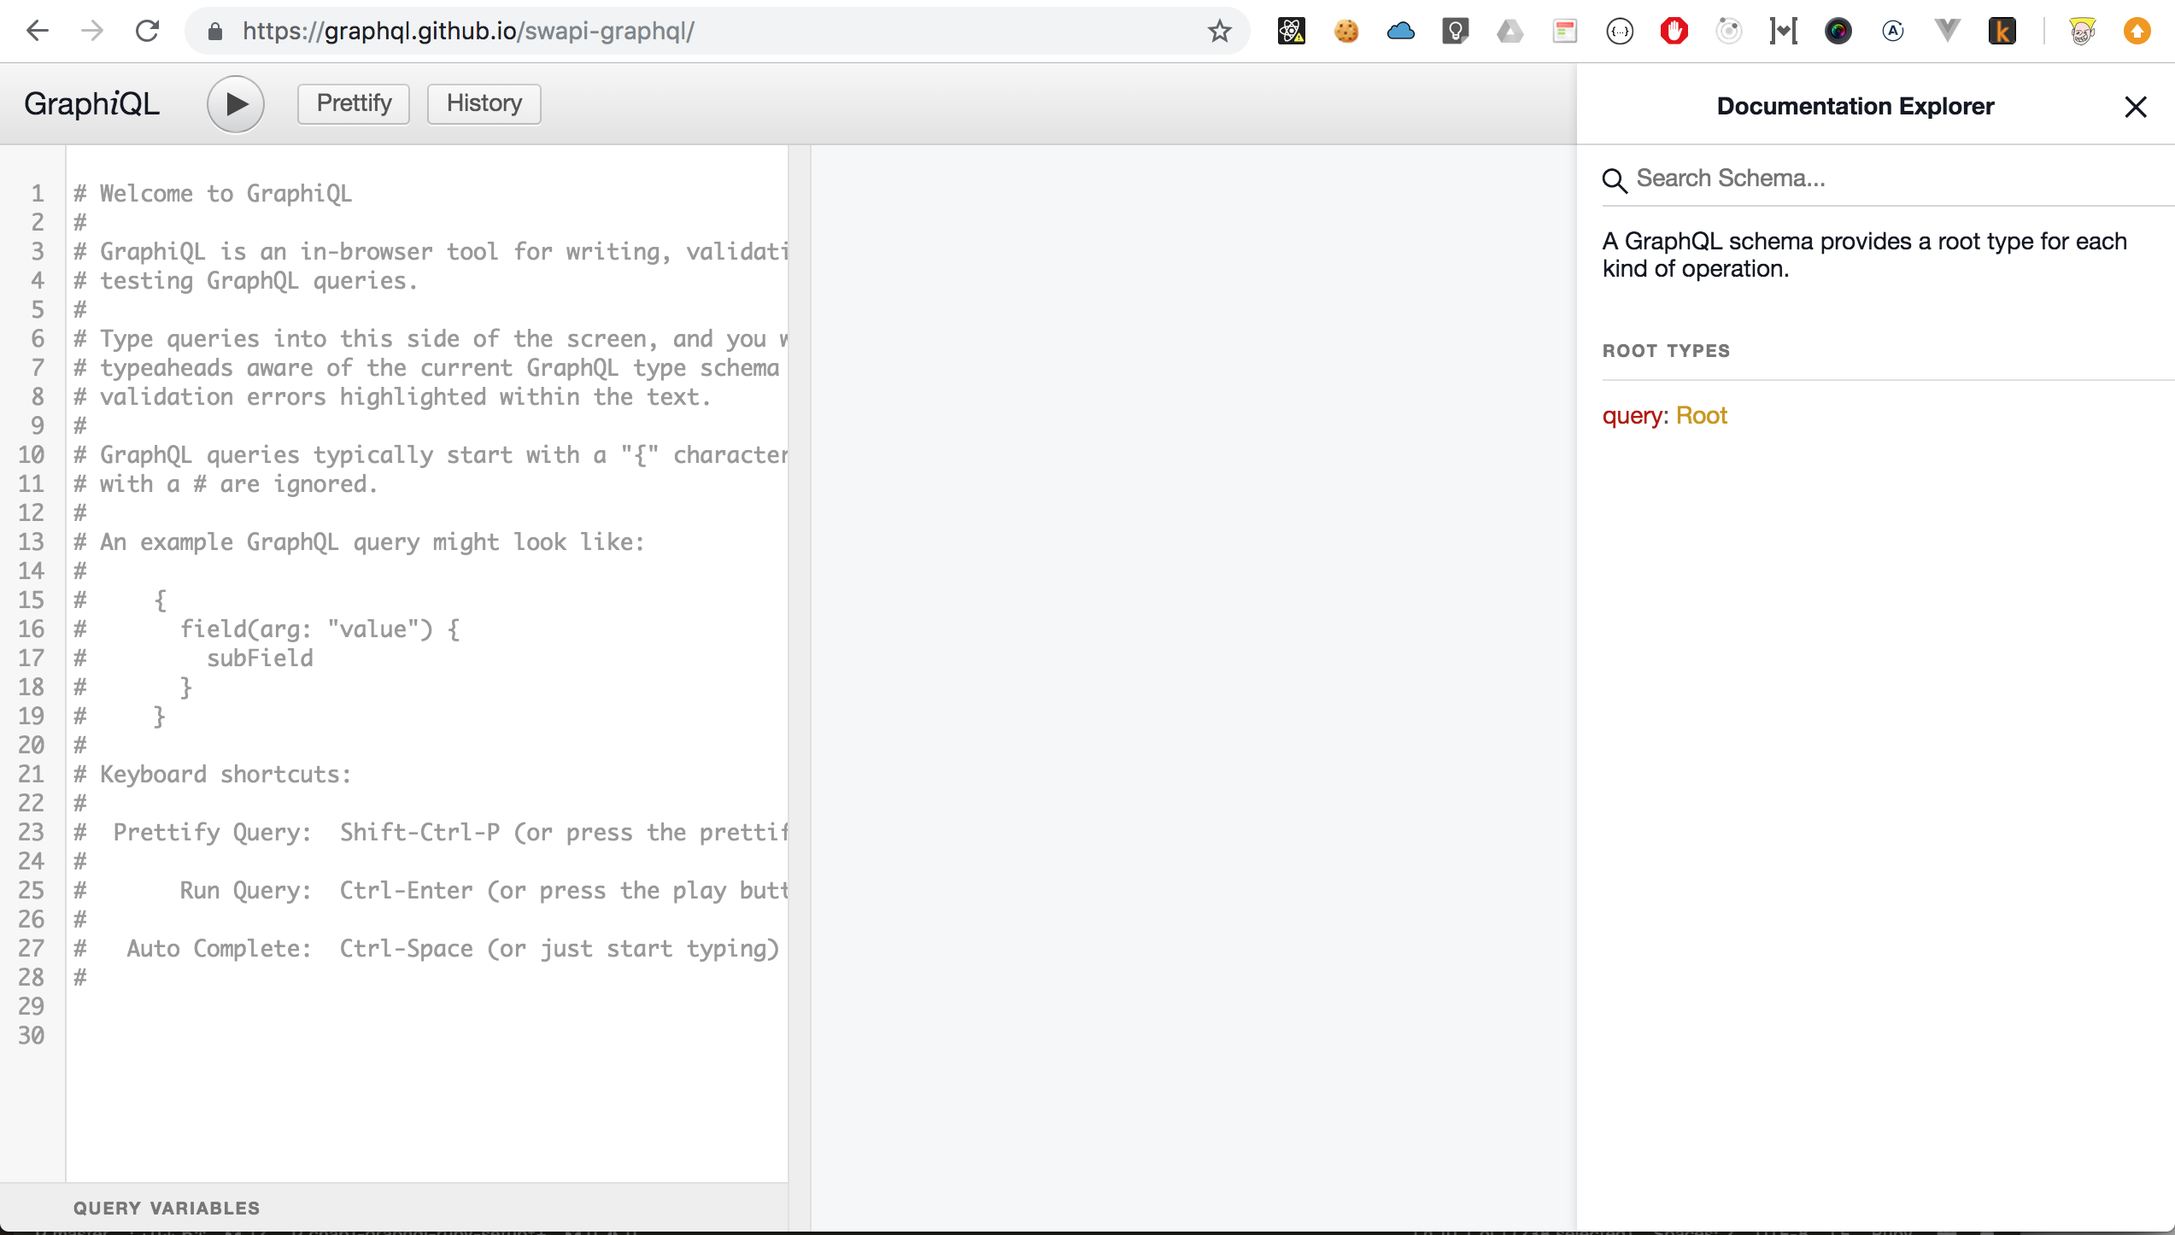Click the curly braces JSON extension icon
The height and width of the screenshot is (1235, 2175).
pyautogui.click(x=1620, y=32)
